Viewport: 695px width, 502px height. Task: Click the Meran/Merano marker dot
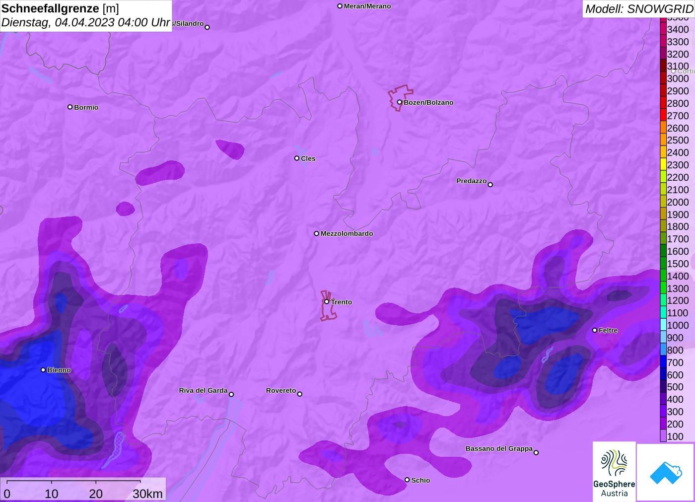[x=340, y=6]
